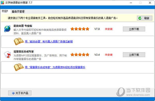The image size is (155, 101).
Task: Download 能说会道 专业版 via 立即下载
Action: tap(134, 29)
